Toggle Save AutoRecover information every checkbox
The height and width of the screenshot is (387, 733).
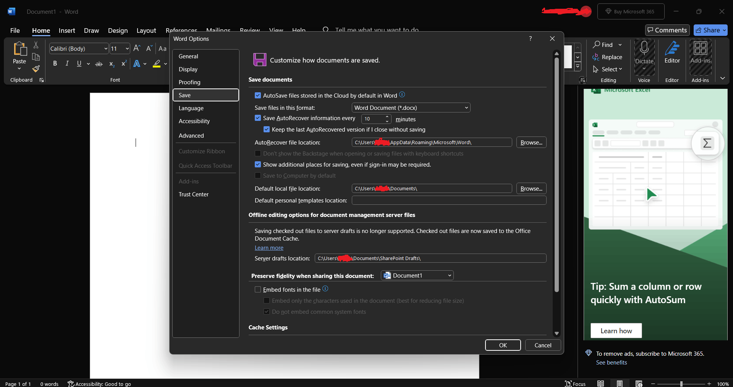pos(258,118)
